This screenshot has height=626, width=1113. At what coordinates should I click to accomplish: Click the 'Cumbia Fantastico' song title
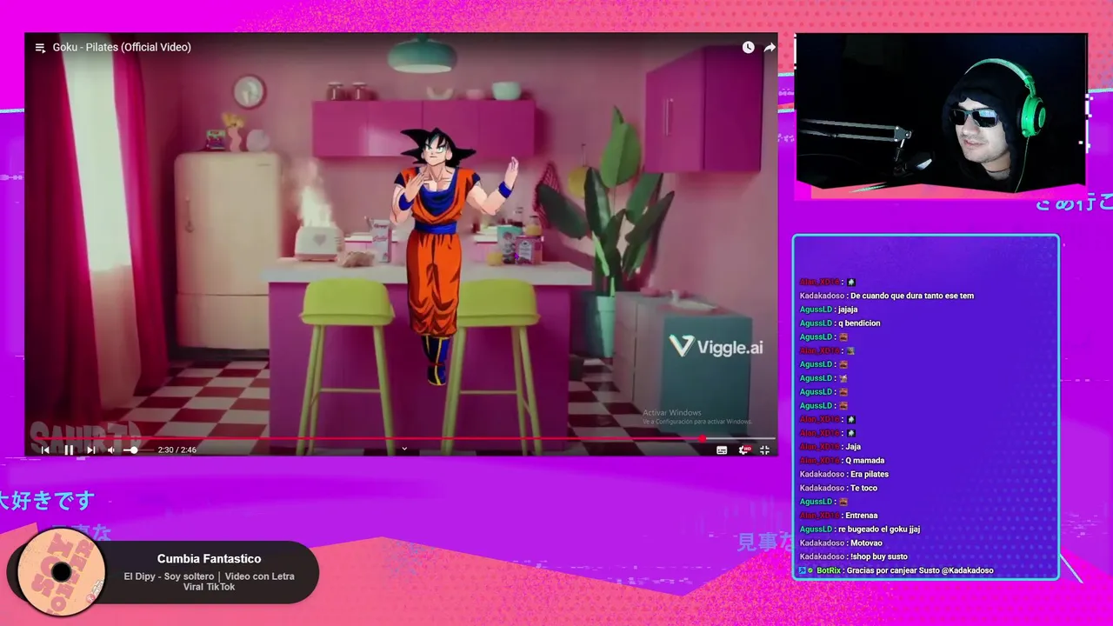[x=209, y=559]
